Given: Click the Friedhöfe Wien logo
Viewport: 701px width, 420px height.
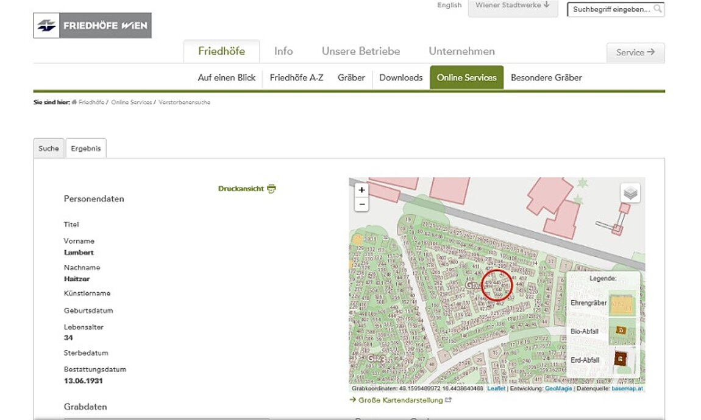Looking at the screenshot, I should 92,26.
